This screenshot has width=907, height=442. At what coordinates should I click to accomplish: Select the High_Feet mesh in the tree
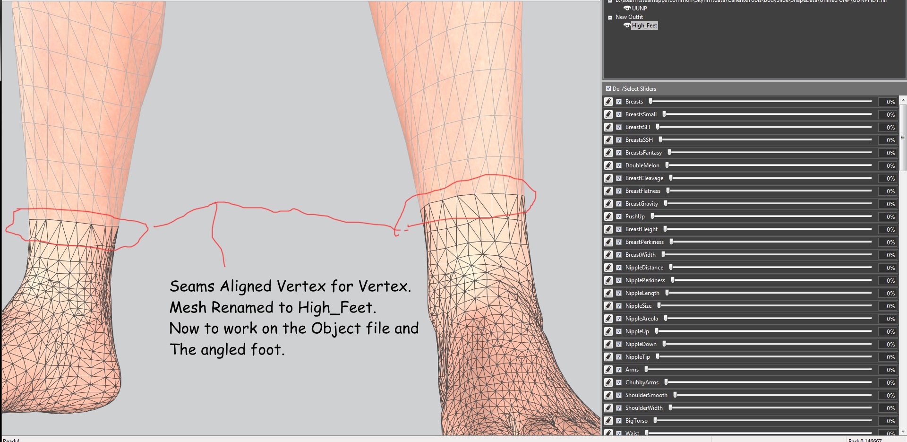tap(644, 26)
